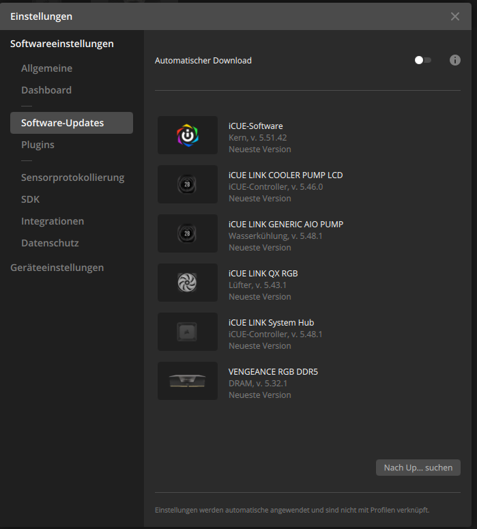The image size is (477, 529).
Task: Click the iCUE LINK COOLER PUMP LCD title
Action: 285,175
